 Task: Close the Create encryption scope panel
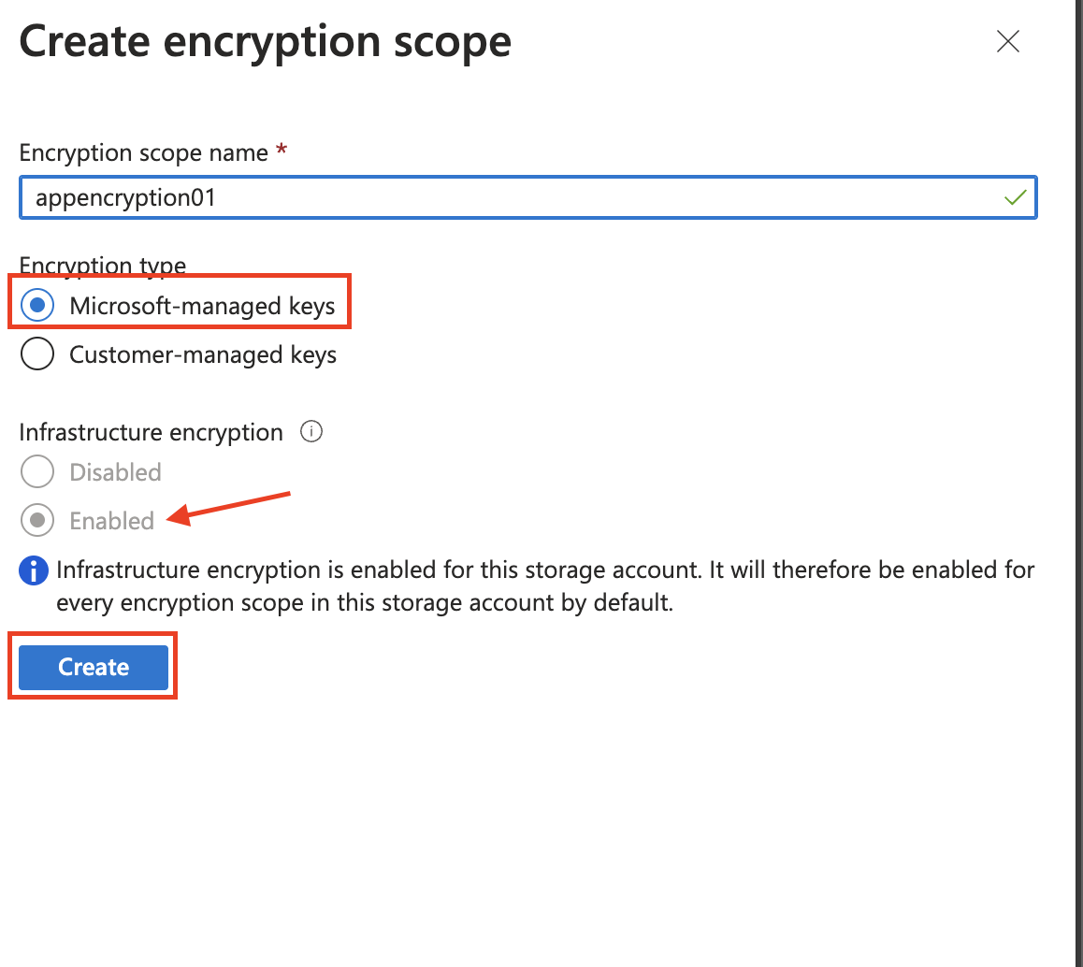tap(1008, 41)
